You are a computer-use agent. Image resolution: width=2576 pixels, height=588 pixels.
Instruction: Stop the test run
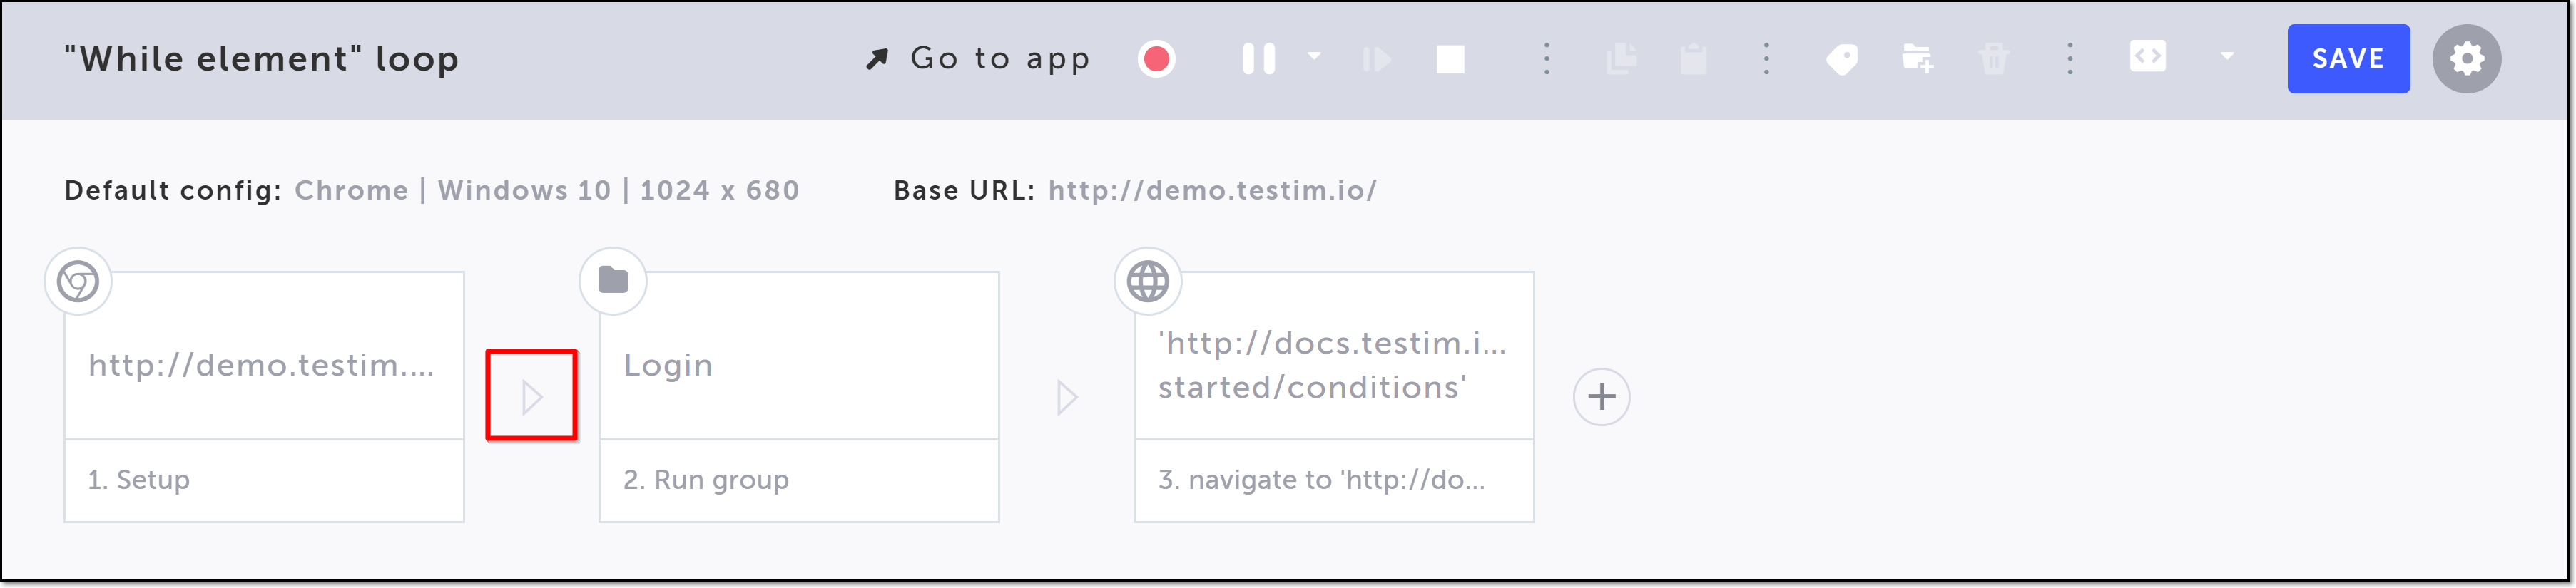tap(1450, 59)
